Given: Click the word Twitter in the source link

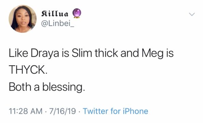Looking at the screenshot, I should pos(96,111).
